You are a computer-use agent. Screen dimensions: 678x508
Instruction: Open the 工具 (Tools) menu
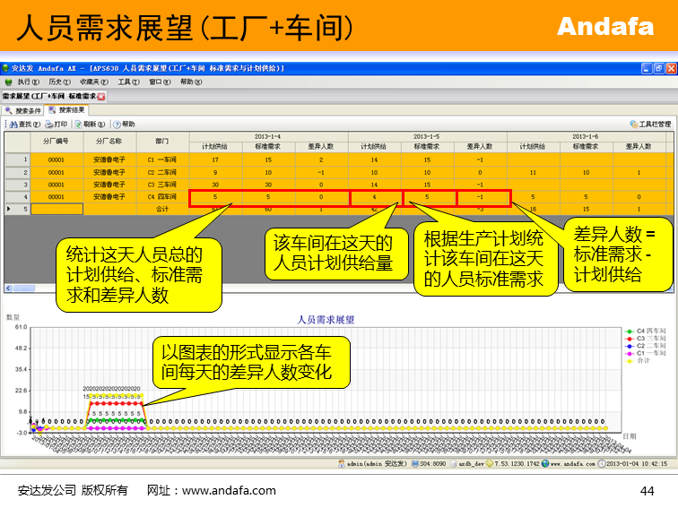tap(128, 82)
